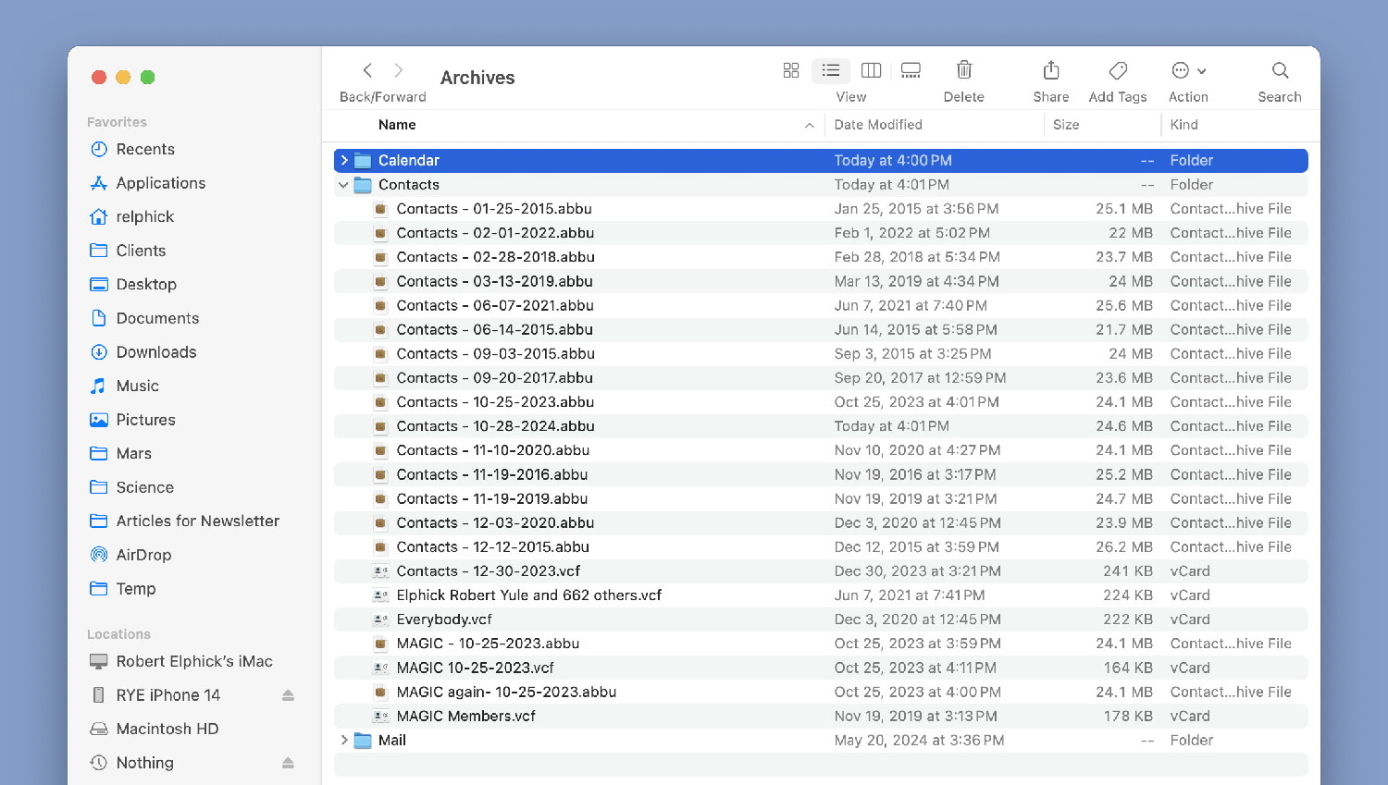Viewport: 1388px width, 785px height.
Task: Open Desktop in the sidebar
Action: click(x=146, y=284)
